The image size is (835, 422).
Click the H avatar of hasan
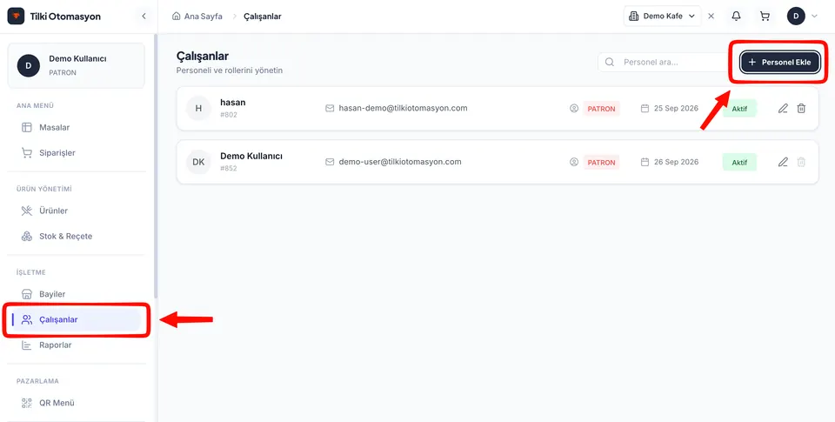[x=198, y=109]
